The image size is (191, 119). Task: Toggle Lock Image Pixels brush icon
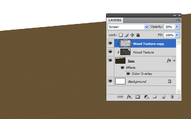click(x=127, y=35)
